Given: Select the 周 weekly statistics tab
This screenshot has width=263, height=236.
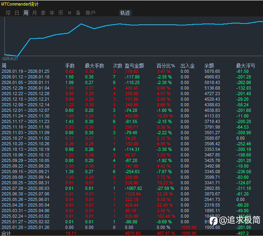Looking at the screenshot, I should tap(26, 13).
